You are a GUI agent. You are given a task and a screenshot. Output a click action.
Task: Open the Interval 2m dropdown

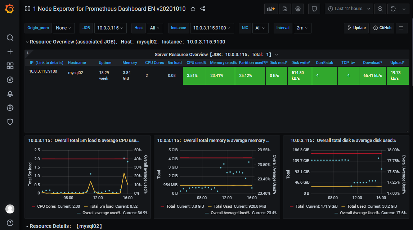coord(302,28)
